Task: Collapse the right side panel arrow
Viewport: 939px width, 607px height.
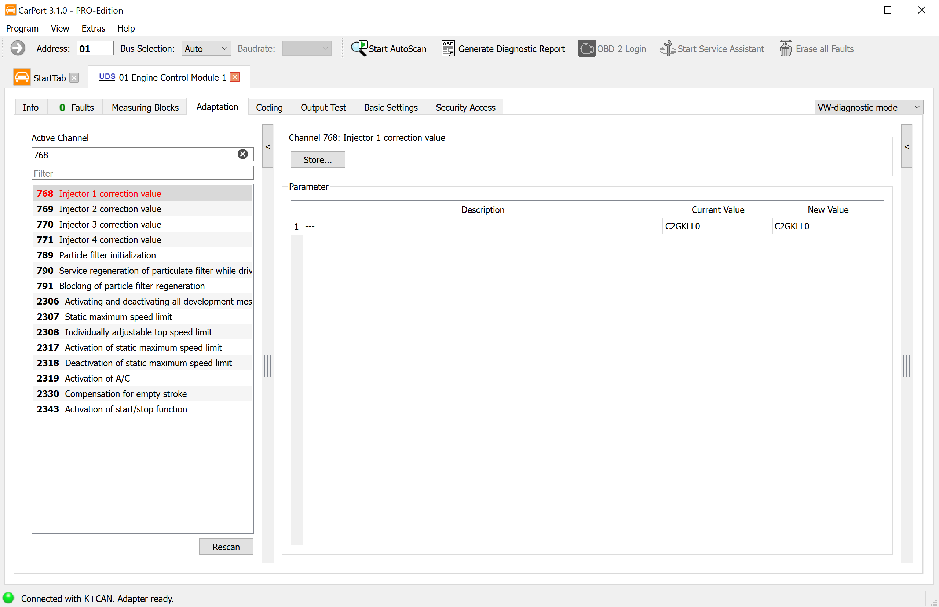Action: coord(906,146)
